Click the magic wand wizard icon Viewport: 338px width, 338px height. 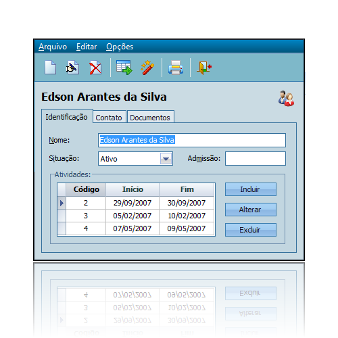(x=147, y=68)
